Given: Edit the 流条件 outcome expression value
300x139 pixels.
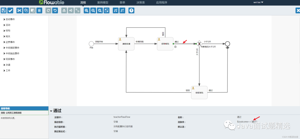Looking at the screenshot, I should (x=247, y=122).
